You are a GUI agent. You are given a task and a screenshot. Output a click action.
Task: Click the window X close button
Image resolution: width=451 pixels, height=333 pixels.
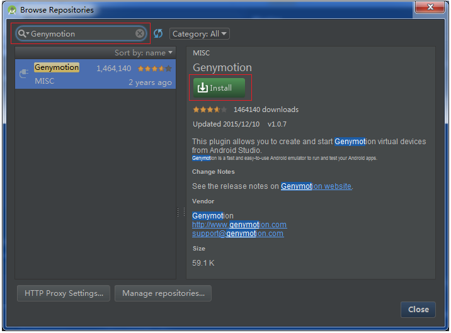tap(430, 7)
